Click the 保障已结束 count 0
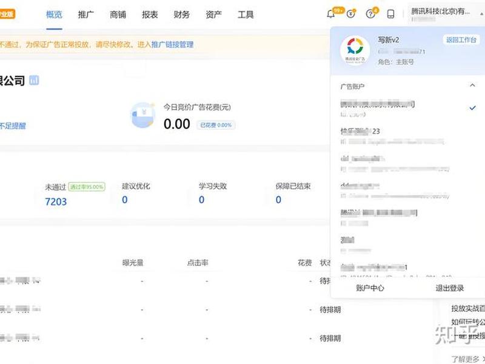This screenshot has height=364, width=485. (278, 200)
